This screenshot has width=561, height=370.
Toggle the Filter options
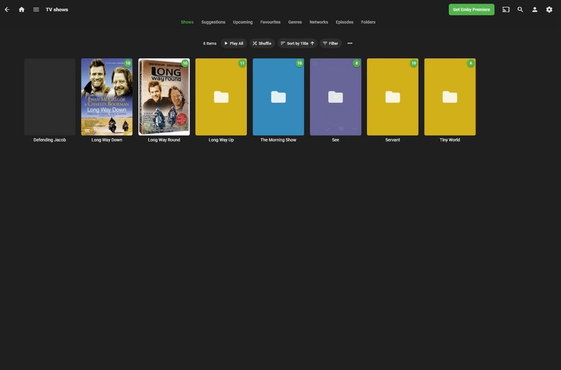point(330,43)
